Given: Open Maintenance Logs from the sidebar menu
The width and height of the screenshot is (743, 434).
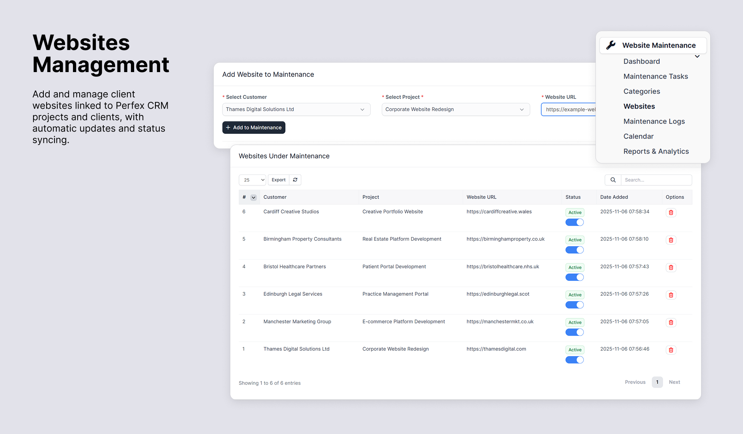Looking at the screenshot, I should coord(654,121).
